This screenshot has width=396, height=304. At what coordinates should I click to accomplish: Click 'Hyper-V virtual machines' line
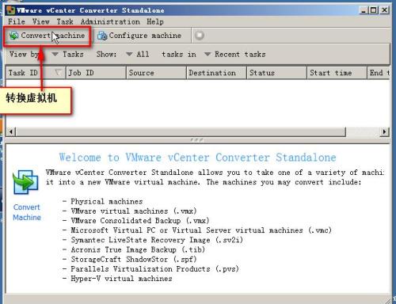point(121,279)
